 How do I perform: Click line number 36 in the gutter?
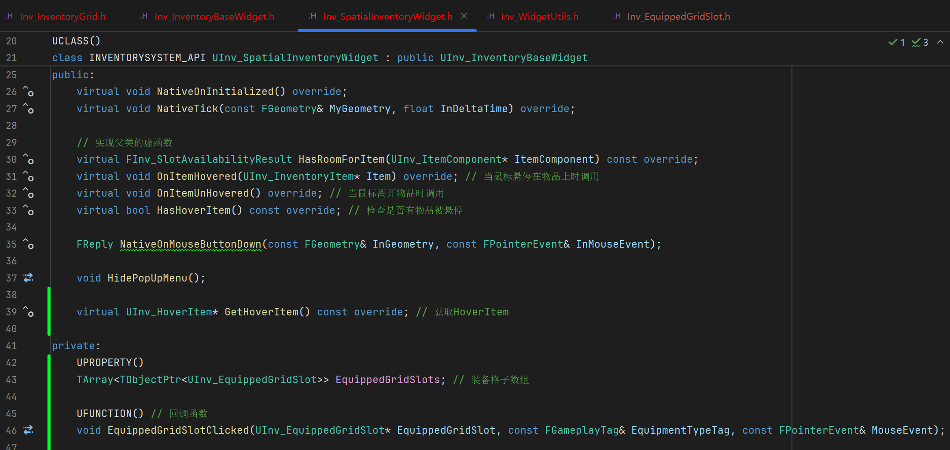11,261
